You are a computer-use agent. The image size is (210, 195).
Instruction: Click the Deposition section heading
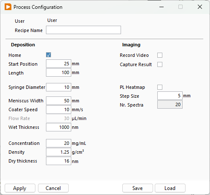click(23, 45)
